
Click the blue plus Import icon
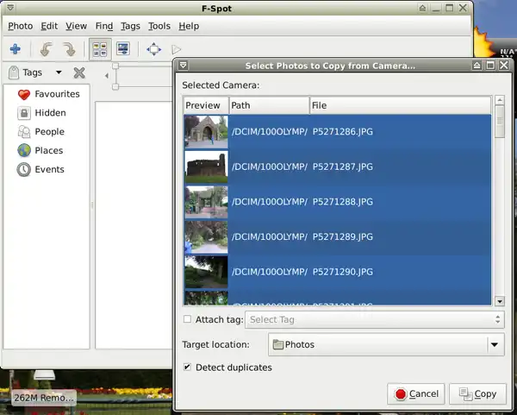click(15, 49)
